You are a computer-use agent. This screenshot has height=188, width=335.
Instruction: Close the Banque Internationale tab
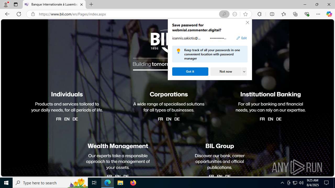tap(81, 4)
